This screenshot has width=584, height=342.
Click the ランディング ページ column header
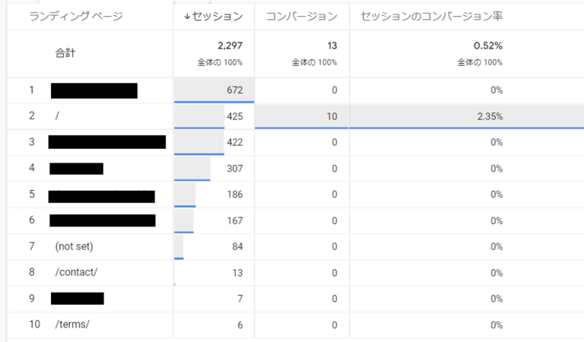75,16
